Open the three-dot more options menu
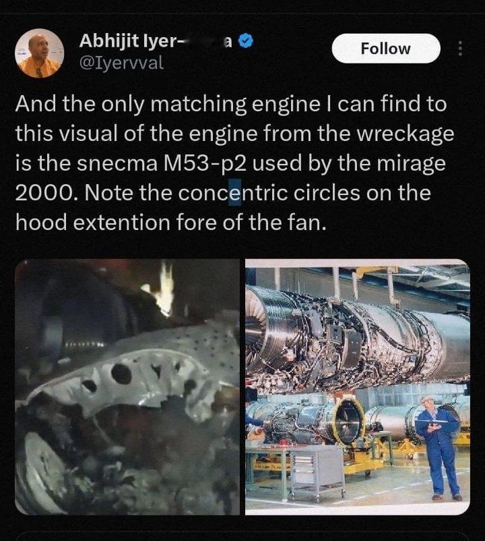Image resolution: width=485 pixels, height=541 pixels. point(460,49)
